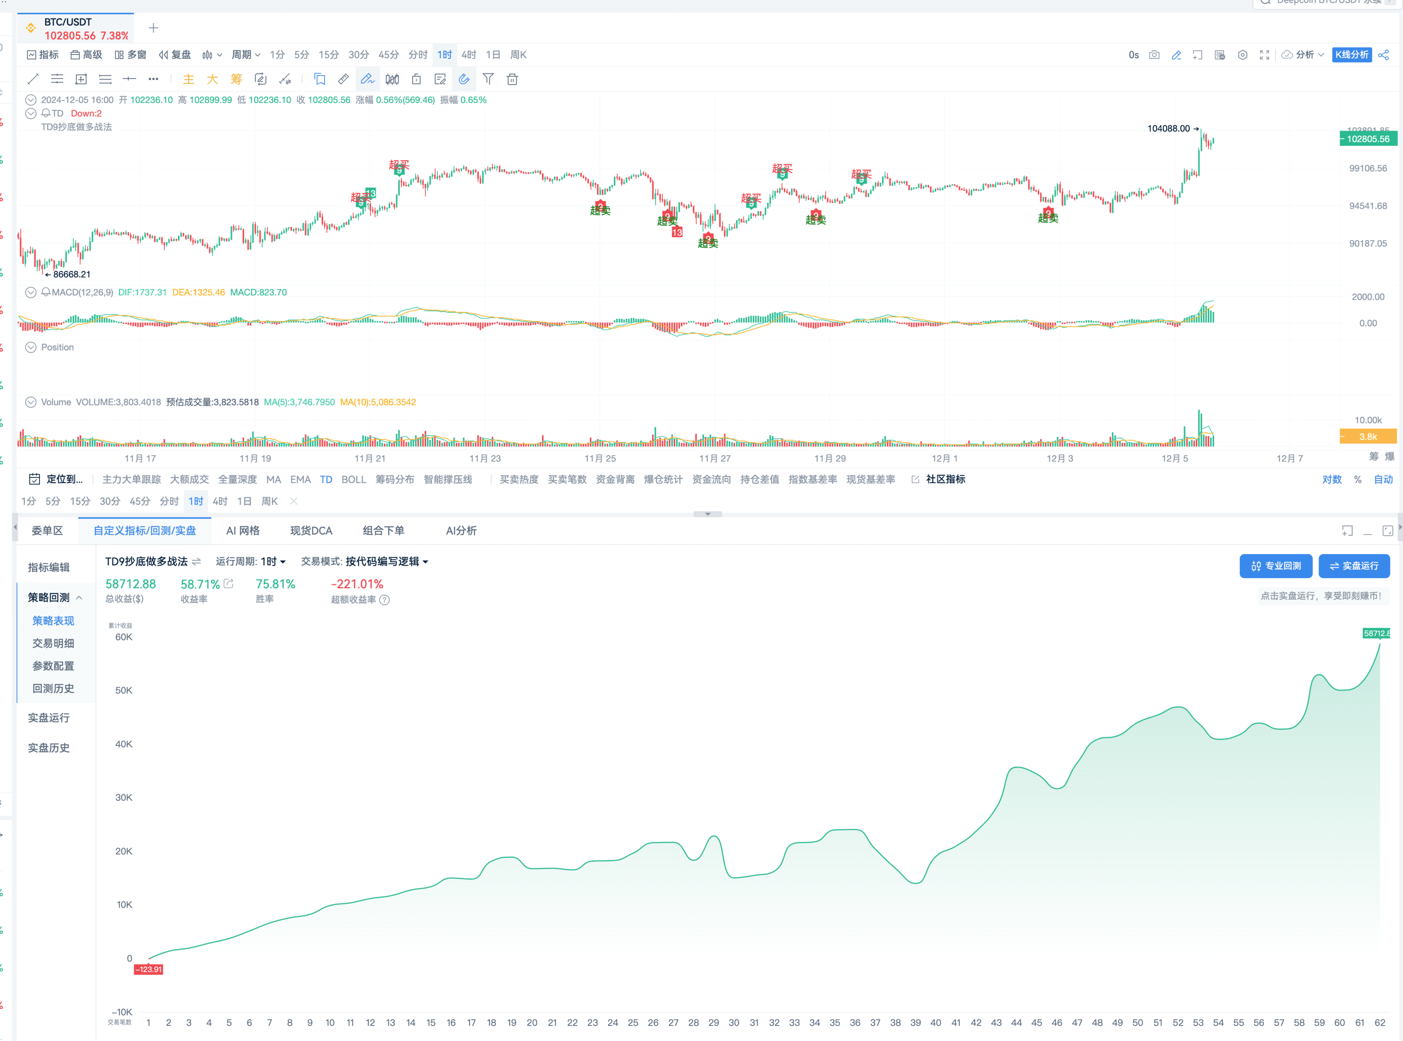Screen dimensions: 1403x1041
Task: Change 运行周期 1时 dropdown
Action: [273, 561]
